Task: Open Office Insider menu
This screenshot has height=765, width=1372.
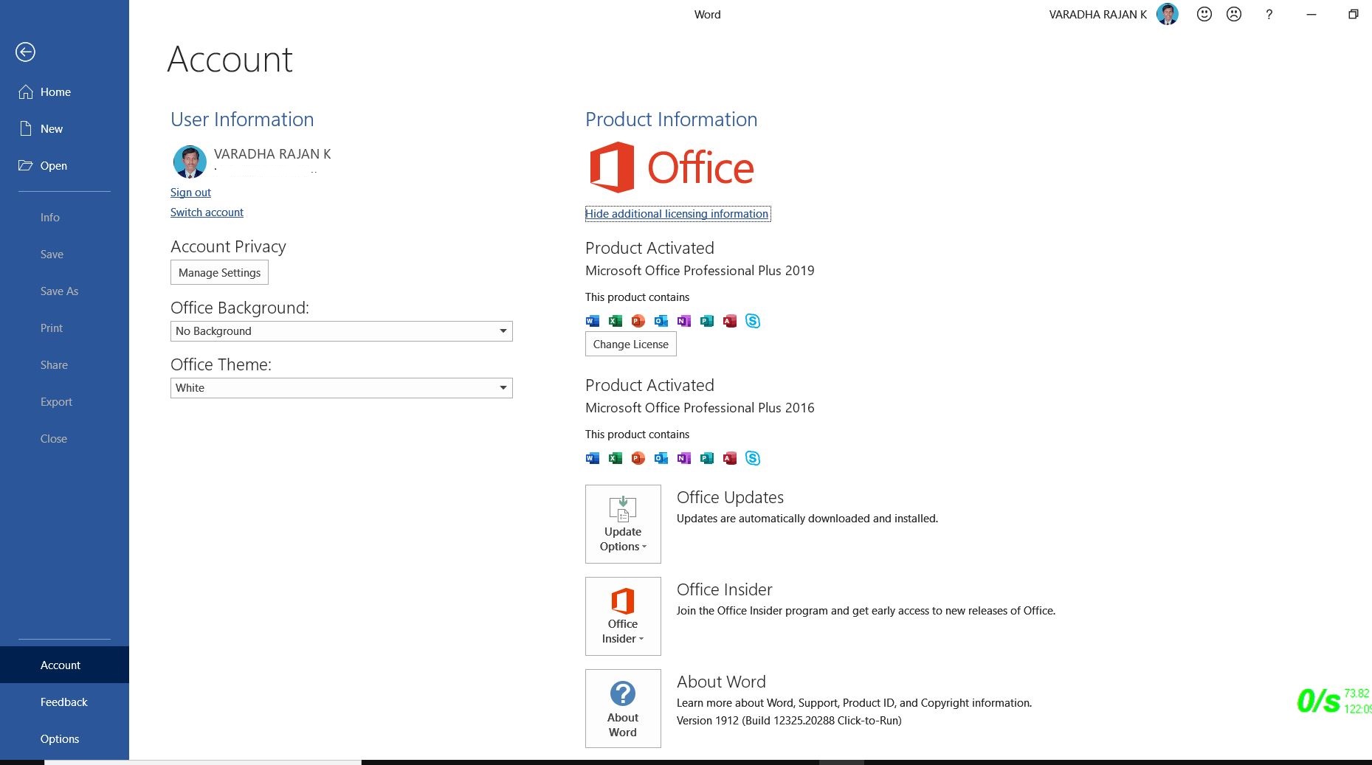Action: coord(623,616)
